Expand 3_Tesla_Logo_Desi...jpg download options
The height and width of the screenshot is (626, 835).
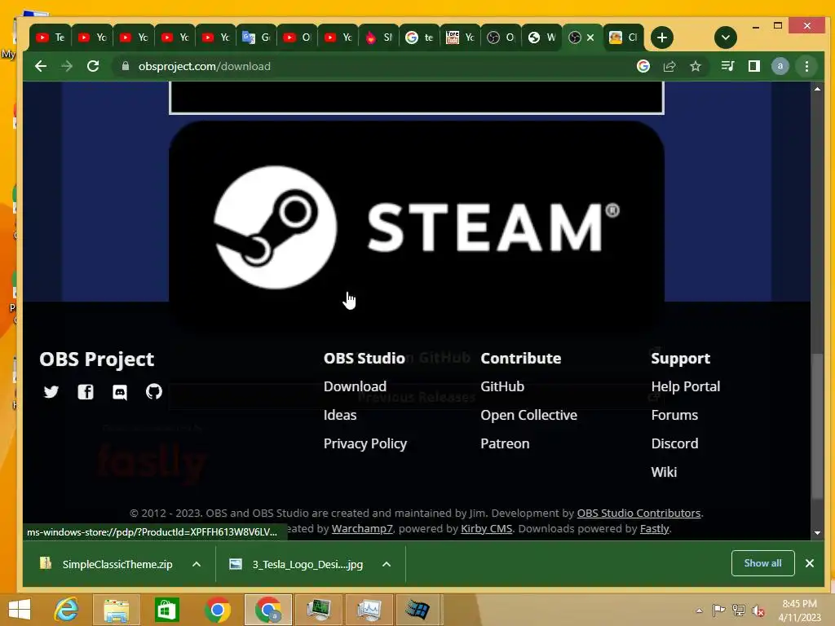point(387,564)
